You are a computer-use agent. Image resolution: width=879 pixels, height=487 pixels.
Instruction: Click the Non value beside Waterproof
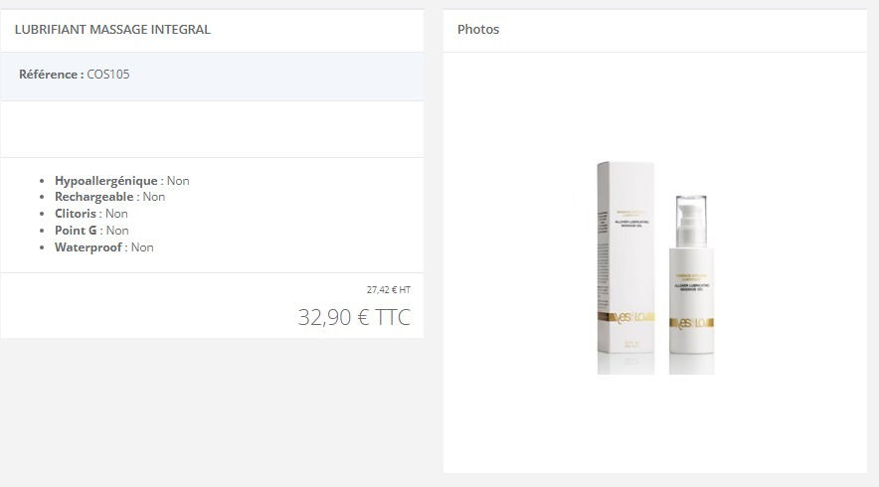click(142, 247)
